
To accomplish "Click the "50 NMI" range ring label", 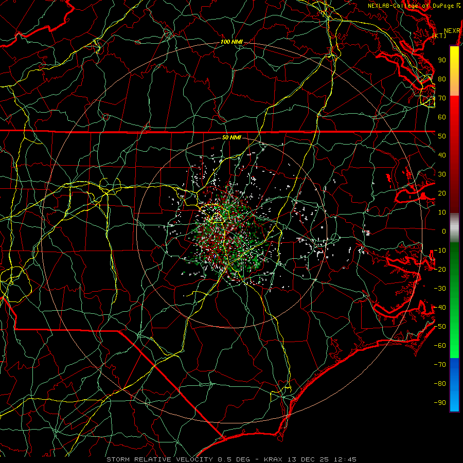I will pyautogui.click(x=232, y=137).
